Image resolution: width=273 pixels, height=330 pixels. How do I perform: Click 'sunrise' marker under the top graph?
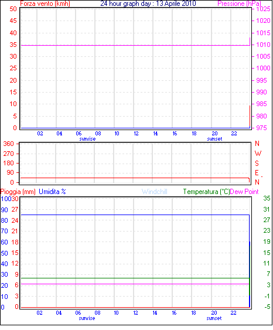[87, 139]
